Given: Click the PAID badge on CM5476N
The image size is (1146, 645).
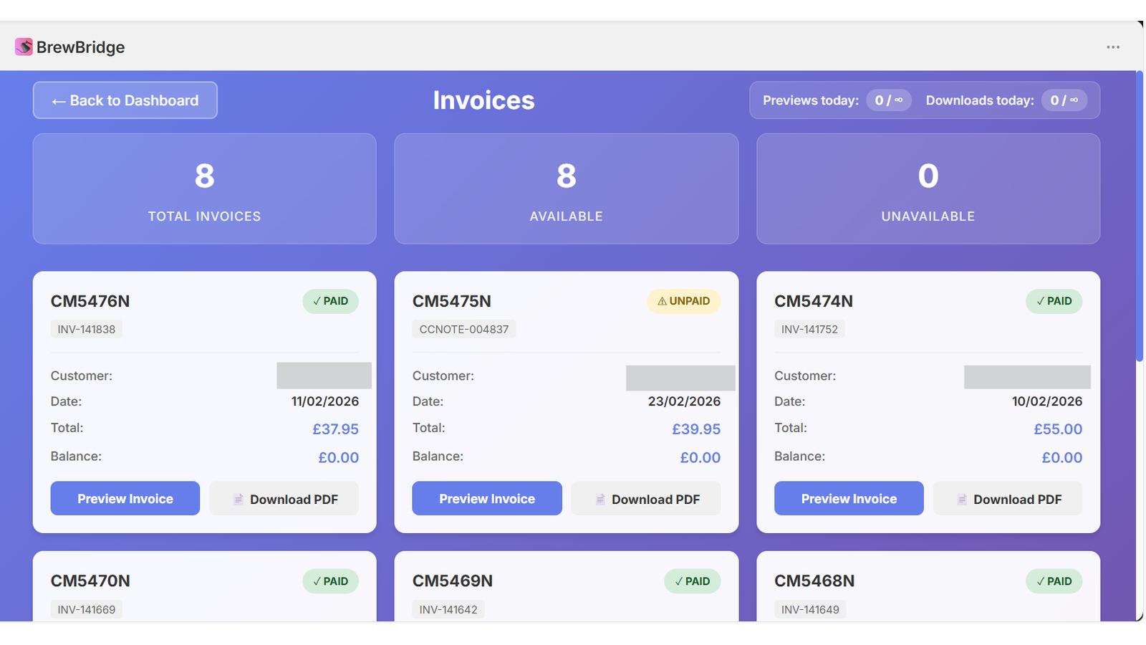Looking at the screenshot, I should point(330,301).
